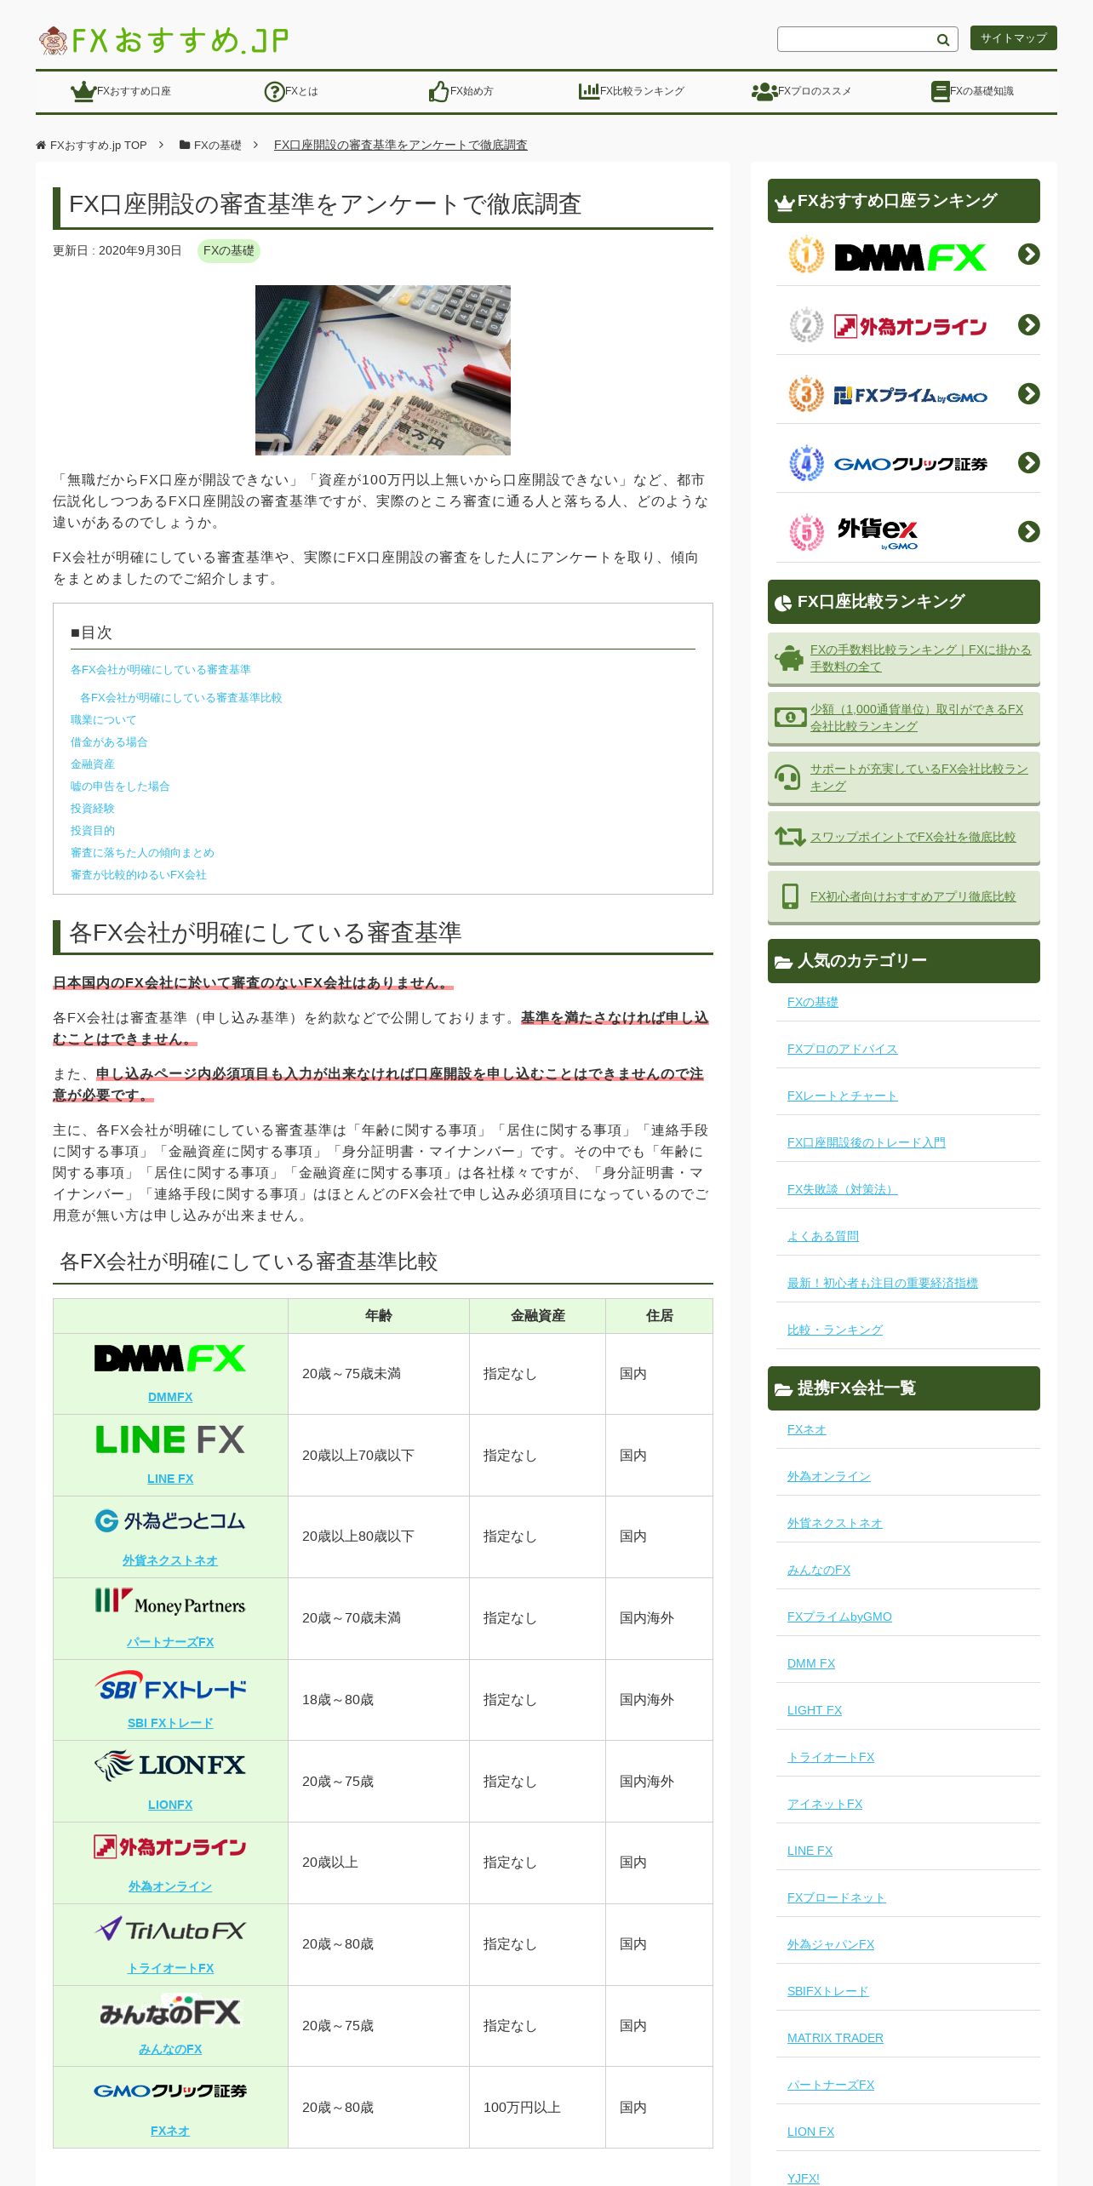
Task: Open the FX失敗談（対策法） category link
Action: (x=842, y=1189)
